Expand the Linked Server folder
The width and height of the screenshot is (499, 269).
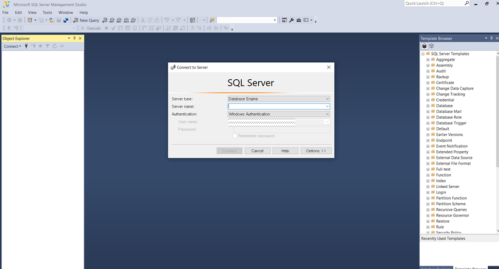coord(428,187)
